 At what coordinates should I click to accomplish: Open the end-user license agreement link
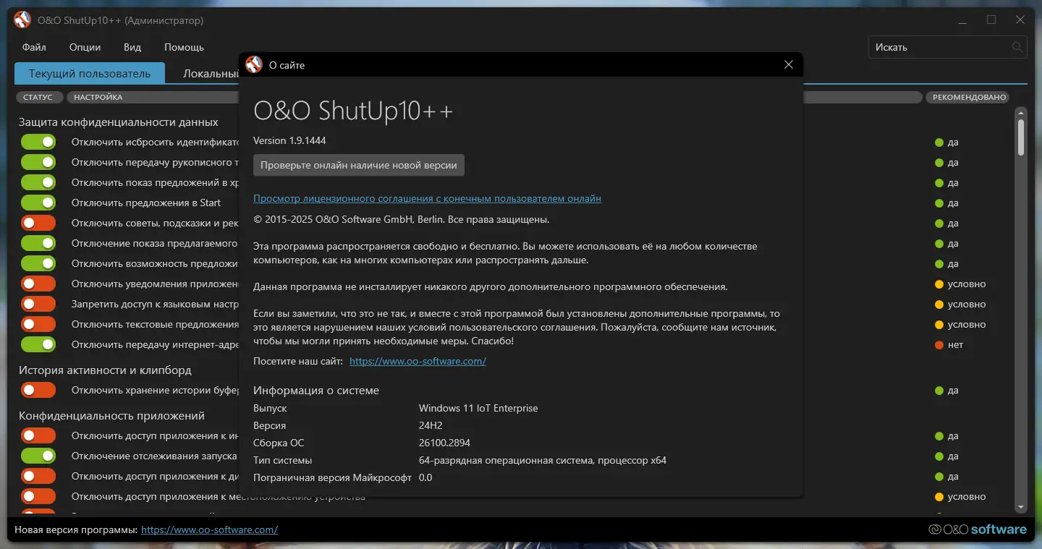pyautogui.click(x=427, y=199)
